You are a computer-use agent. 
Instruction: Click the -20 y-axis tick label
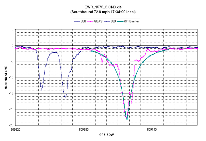pyautogui.click(x=11, y=109)
